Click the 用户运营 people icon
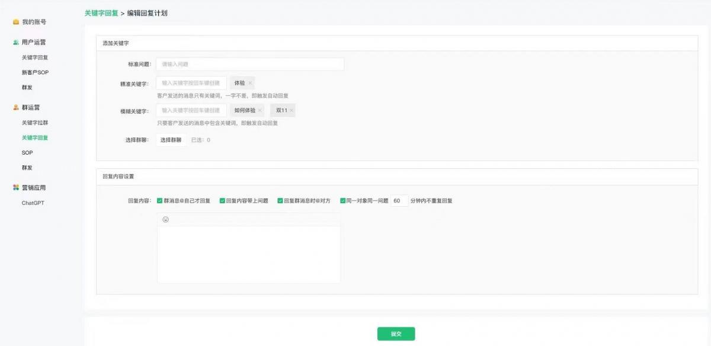The height and width of the screenshot is (346, 711). click(x=16, y=43)
